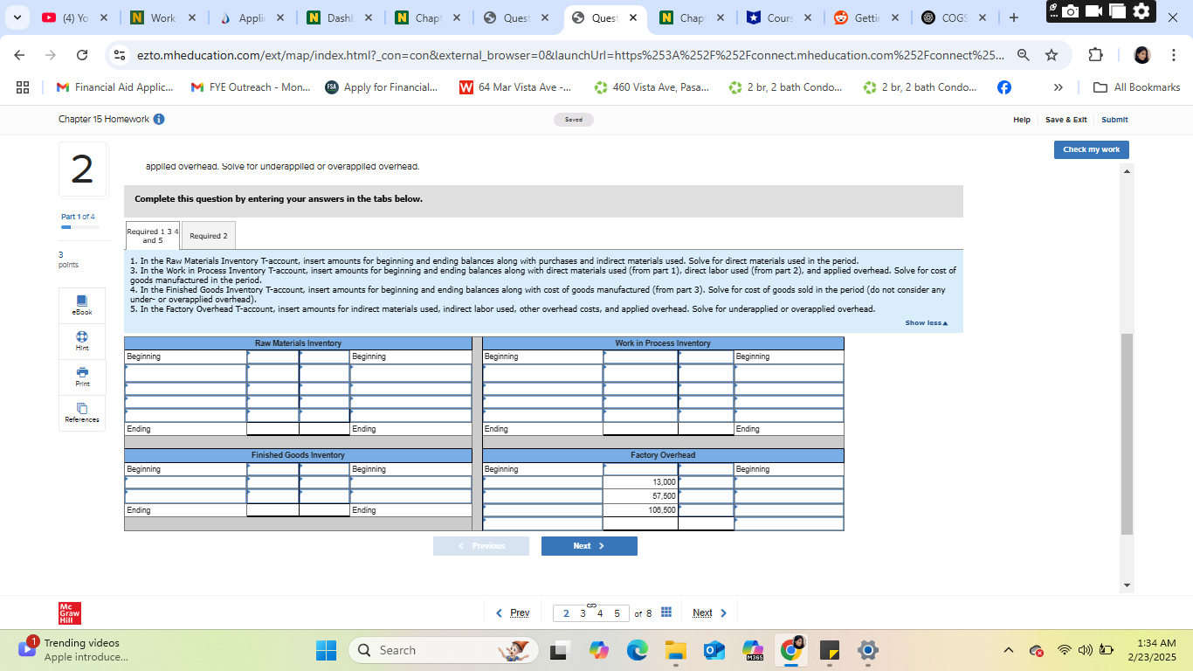Open the Microsoft 365 taskbar app

coord(752,650)
